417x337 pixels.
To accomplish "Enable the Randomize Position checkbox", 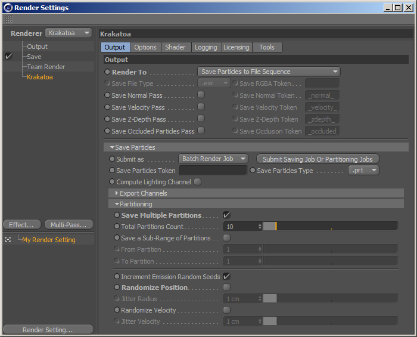I will pyautogui.click(x=227, y=287).
